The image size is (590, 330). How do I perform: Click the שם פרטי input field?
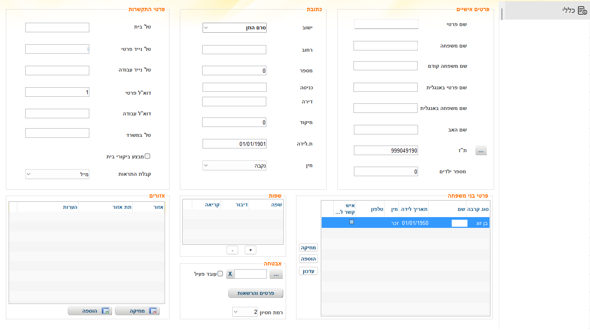(386, 24)
